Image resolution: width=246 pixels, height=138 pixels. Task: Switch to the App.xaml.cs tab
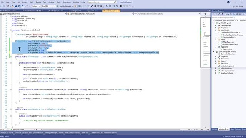[92, 11]
